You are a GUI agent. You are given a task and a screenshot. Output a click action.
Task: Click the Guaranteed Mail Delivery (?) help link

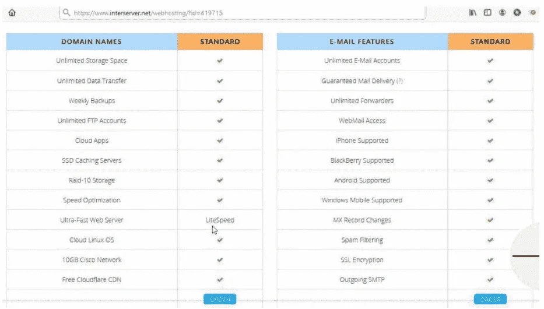(399, 81)
